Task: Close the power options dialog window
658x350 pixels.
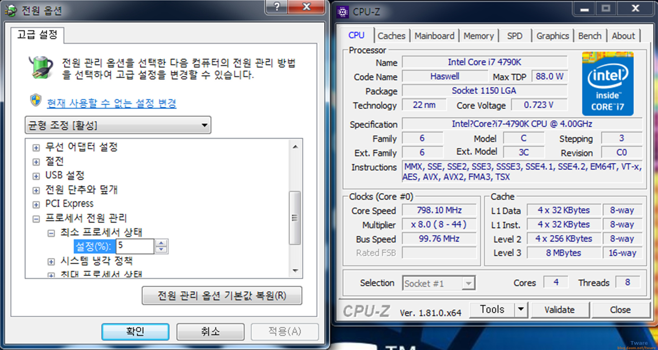Action: (306, 7)
